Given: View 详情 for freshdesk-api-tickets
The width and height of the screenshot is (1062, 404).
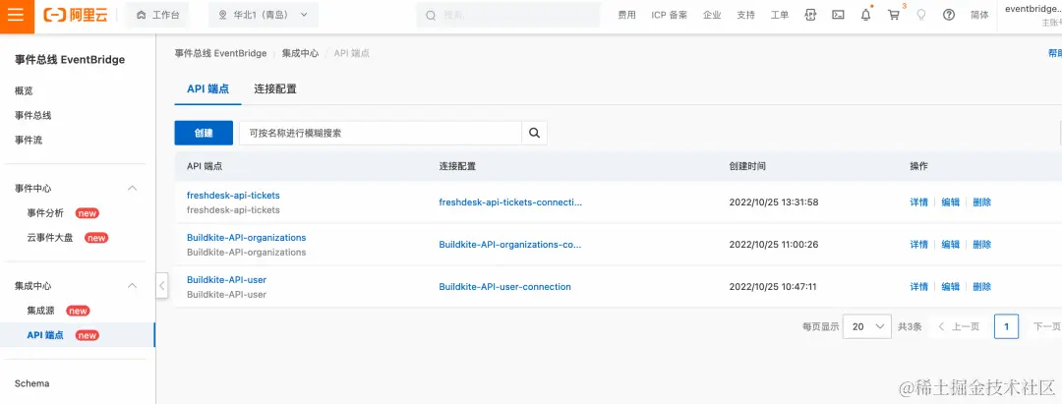Looking at the screenshot, I should point(919,202).
